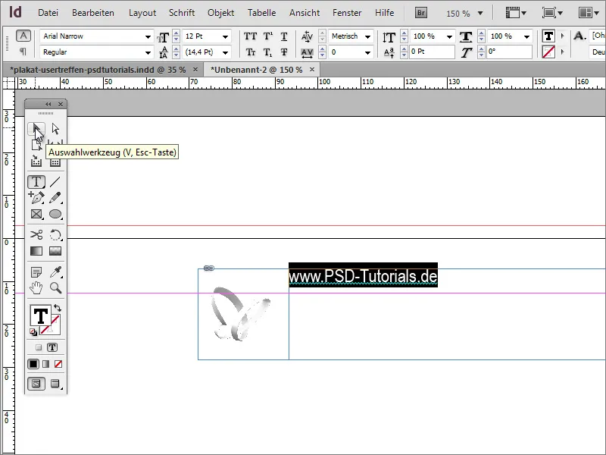
Task: Toggle Strikethrough formatting
Action: 284,52
